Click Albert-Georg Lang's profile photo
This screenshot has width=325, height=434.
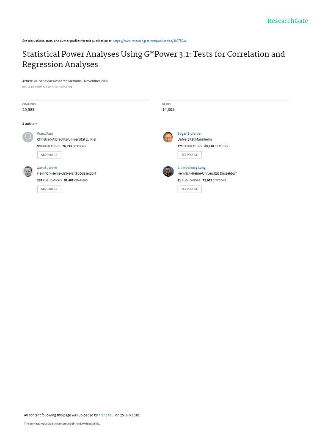(x=168, y=171)
